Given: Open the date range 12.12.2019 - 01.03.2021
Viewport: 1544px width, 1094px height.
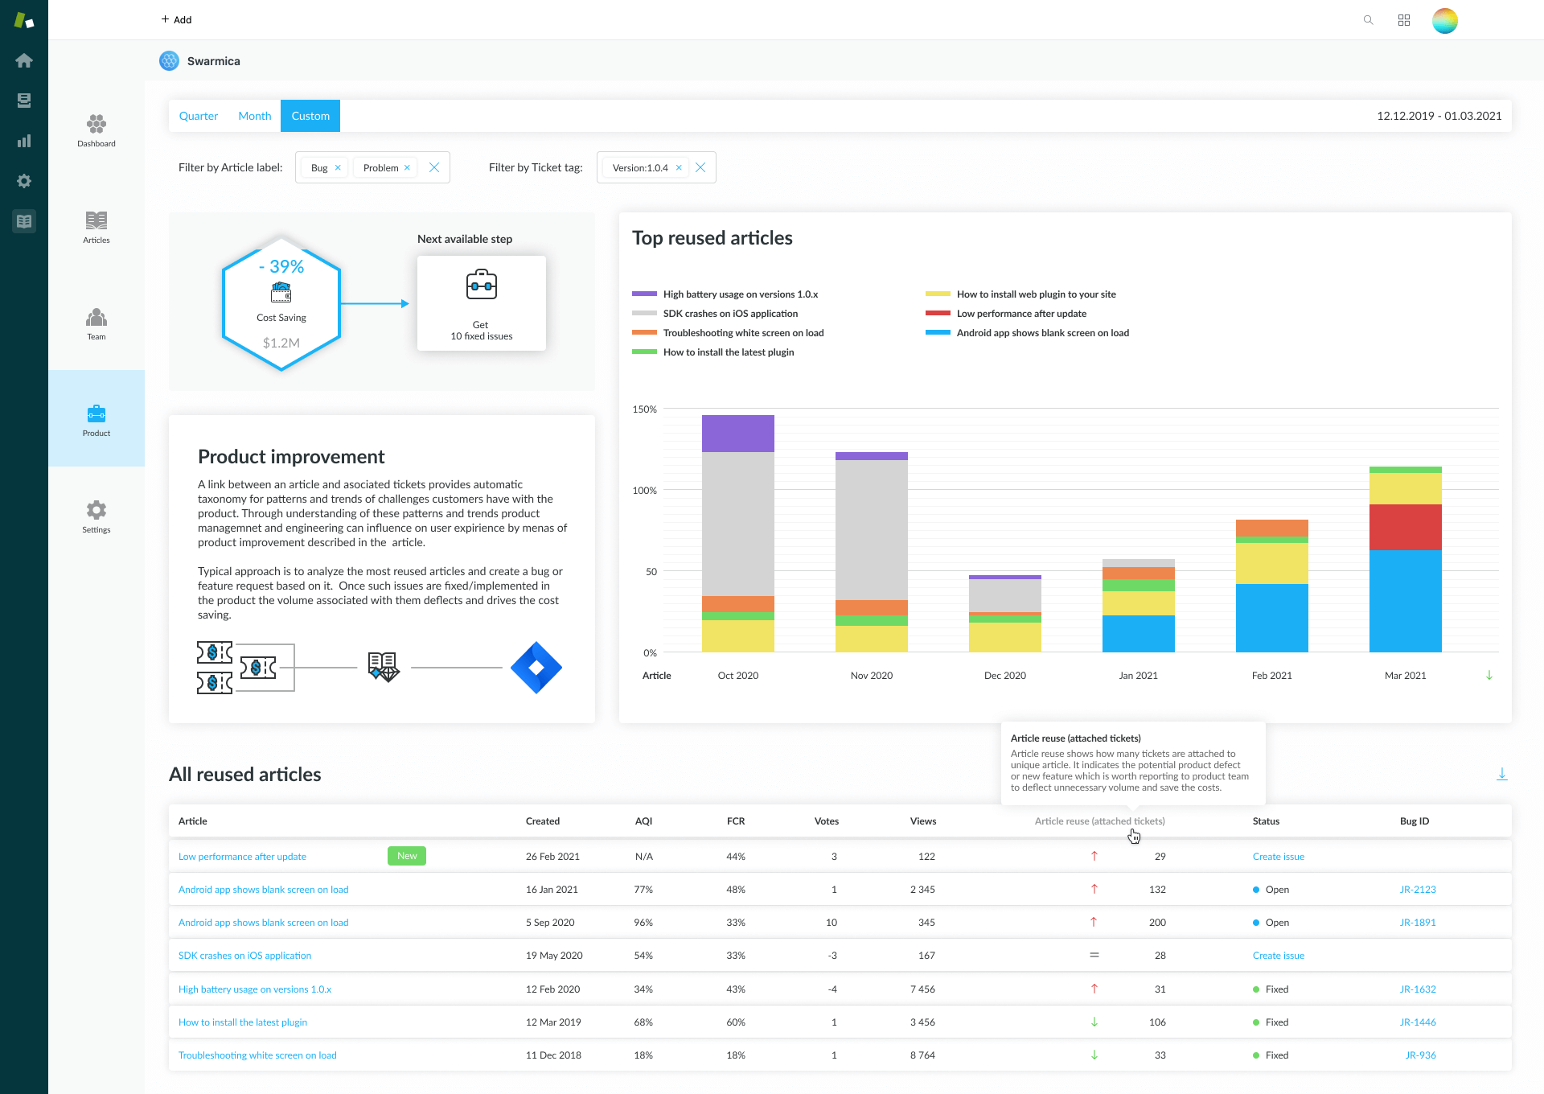Looking at the screenshot, I should click(1439, 116).
